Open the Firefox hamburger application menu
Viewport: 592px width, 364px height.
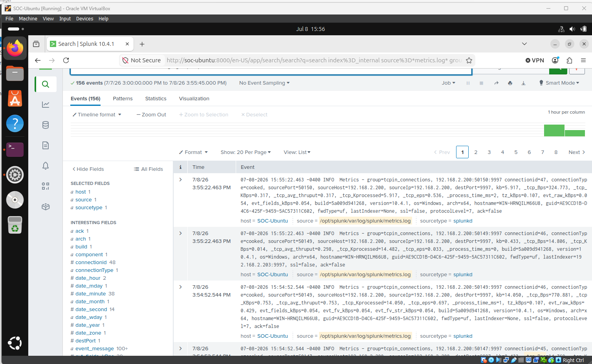[x=583, y=60]
